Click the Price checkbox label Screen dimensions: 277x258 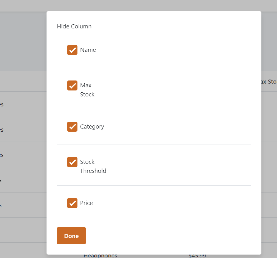click(x=86, y=203)
